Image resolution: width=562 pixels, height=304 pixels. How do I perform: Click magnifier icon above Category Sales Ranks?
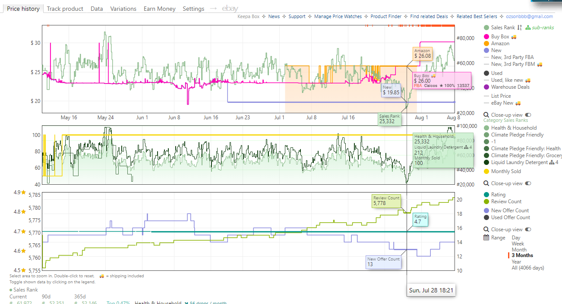click(486, 115)
